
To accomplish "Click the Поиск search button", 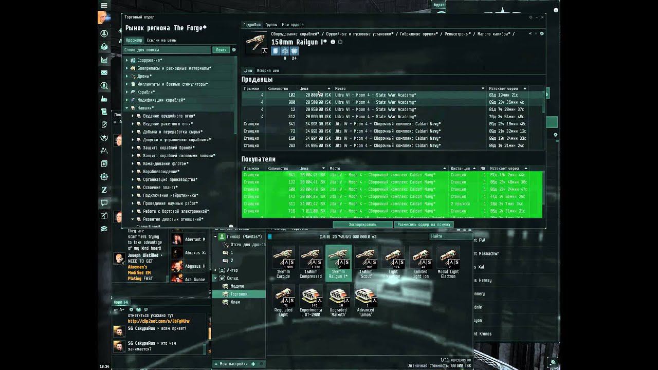I will point(221,50).
